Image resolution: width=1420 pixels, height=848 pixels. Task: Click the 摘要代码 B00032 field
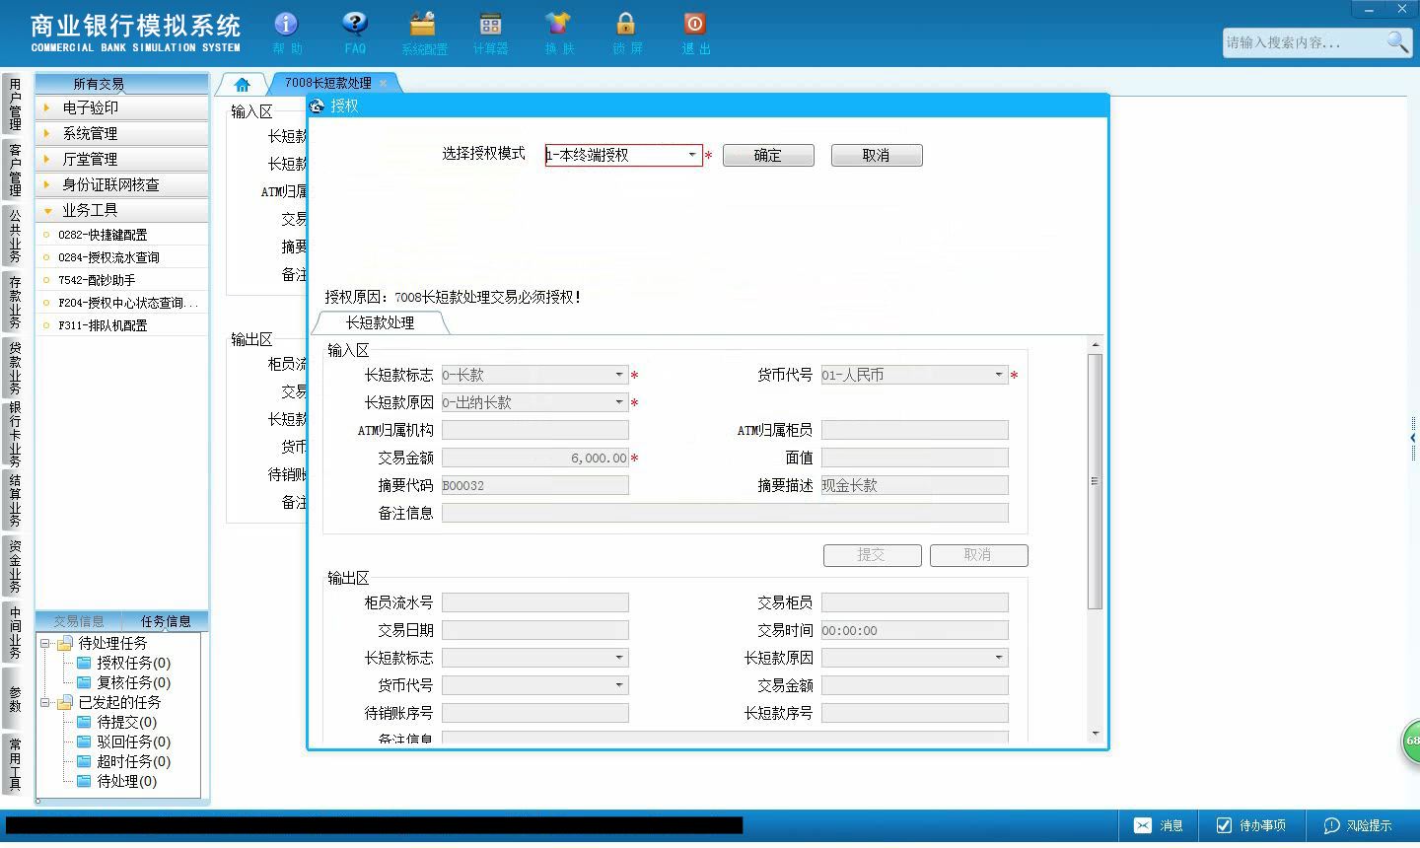[535, 485]
